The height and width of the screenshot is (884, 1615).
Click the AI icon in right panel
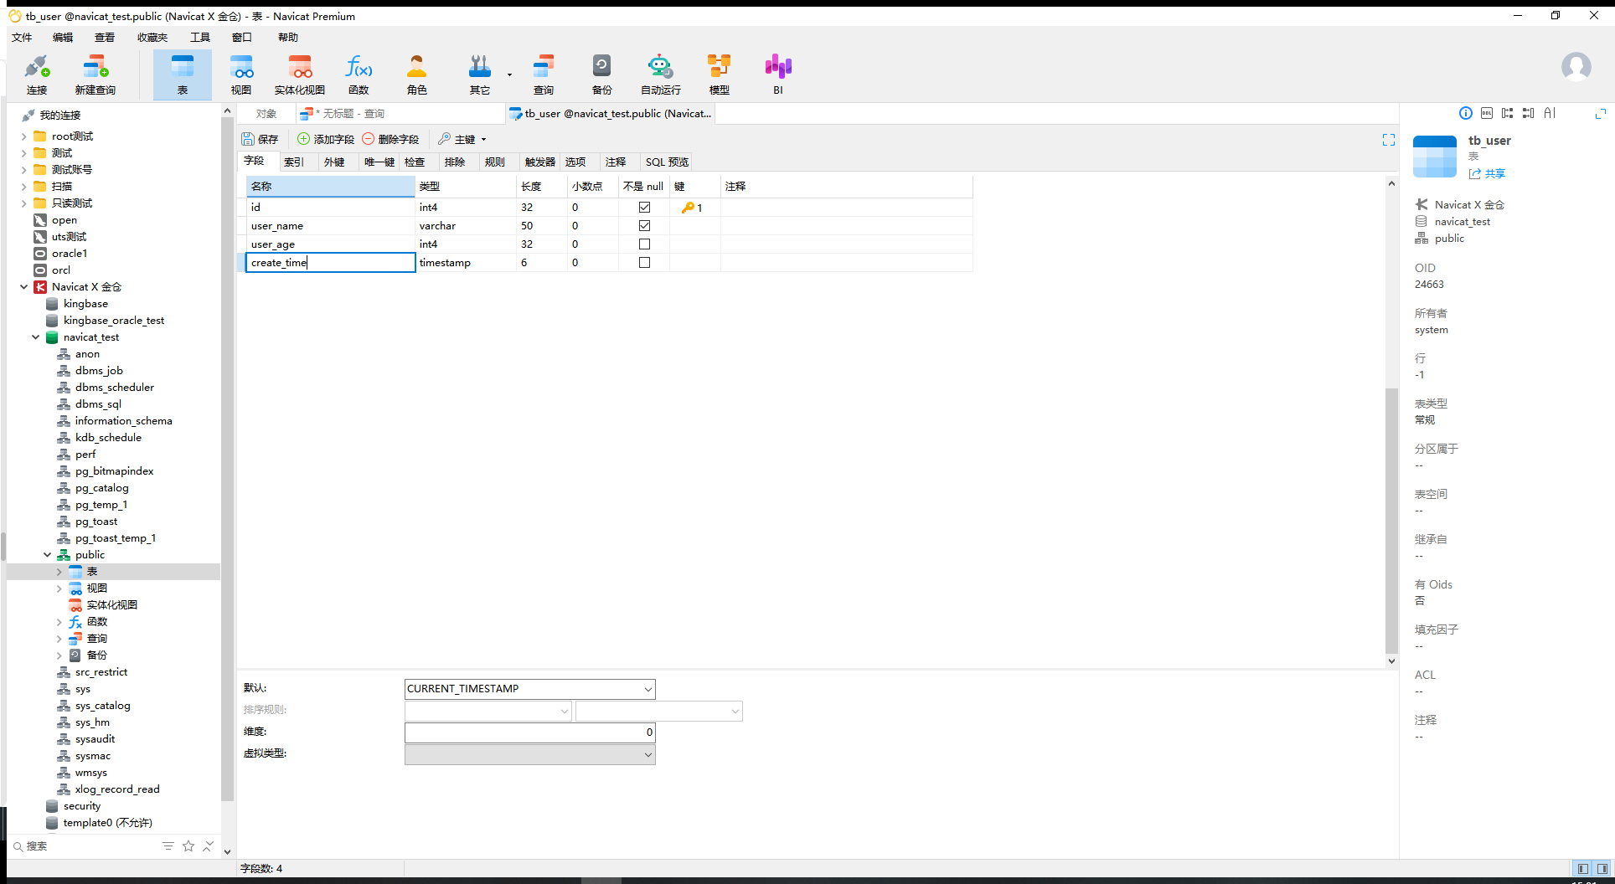click(1550, 114)
